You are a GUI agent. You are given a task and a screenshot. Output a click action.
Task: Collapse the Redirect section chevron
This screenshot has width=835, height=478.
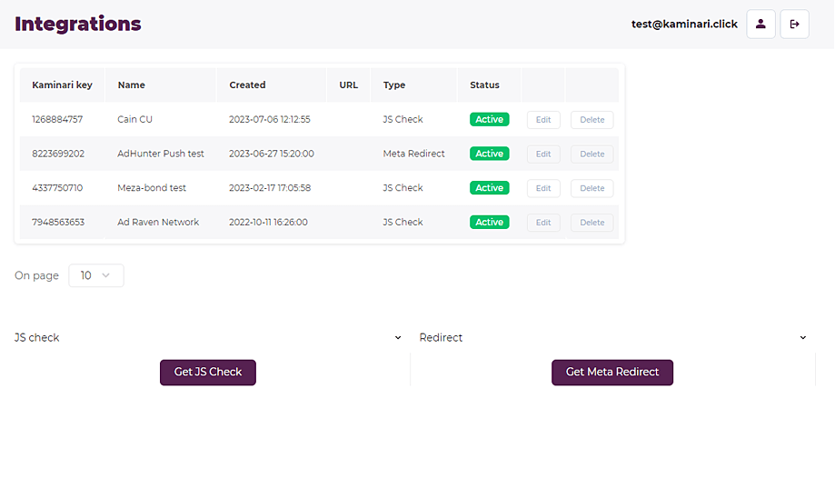(x=802, y=338)
